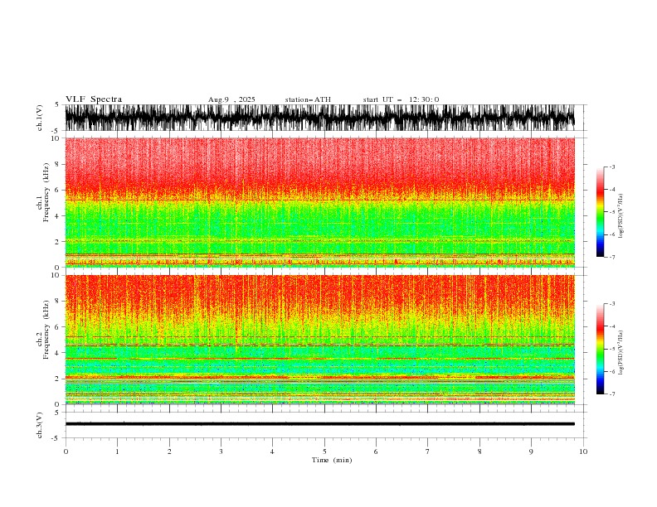Click the '5' tick on the time axis
This screenshot has height=507, width=657.
324,451
